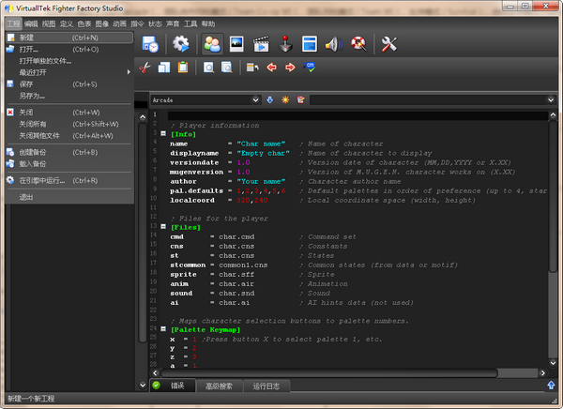Viewport: 563px width, 409px height.
Task: Switch to the 运行日志 tab
Action: pyautogui.click(x=267, y=386)
